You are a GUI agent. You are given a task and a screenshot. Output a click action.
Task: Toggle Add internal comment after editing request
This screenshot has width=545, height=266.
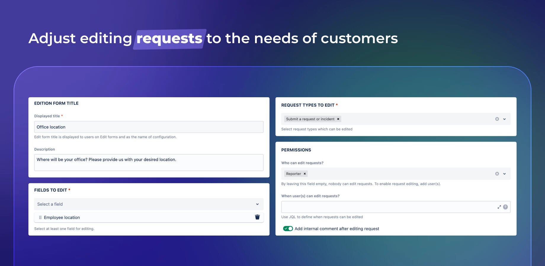[x=288, y=228]
